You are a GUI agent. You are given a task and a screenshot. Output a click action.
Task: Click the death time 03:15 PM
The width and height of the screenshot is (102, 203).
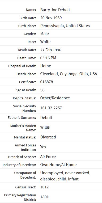pyautogui.click(x=48, y=58)
